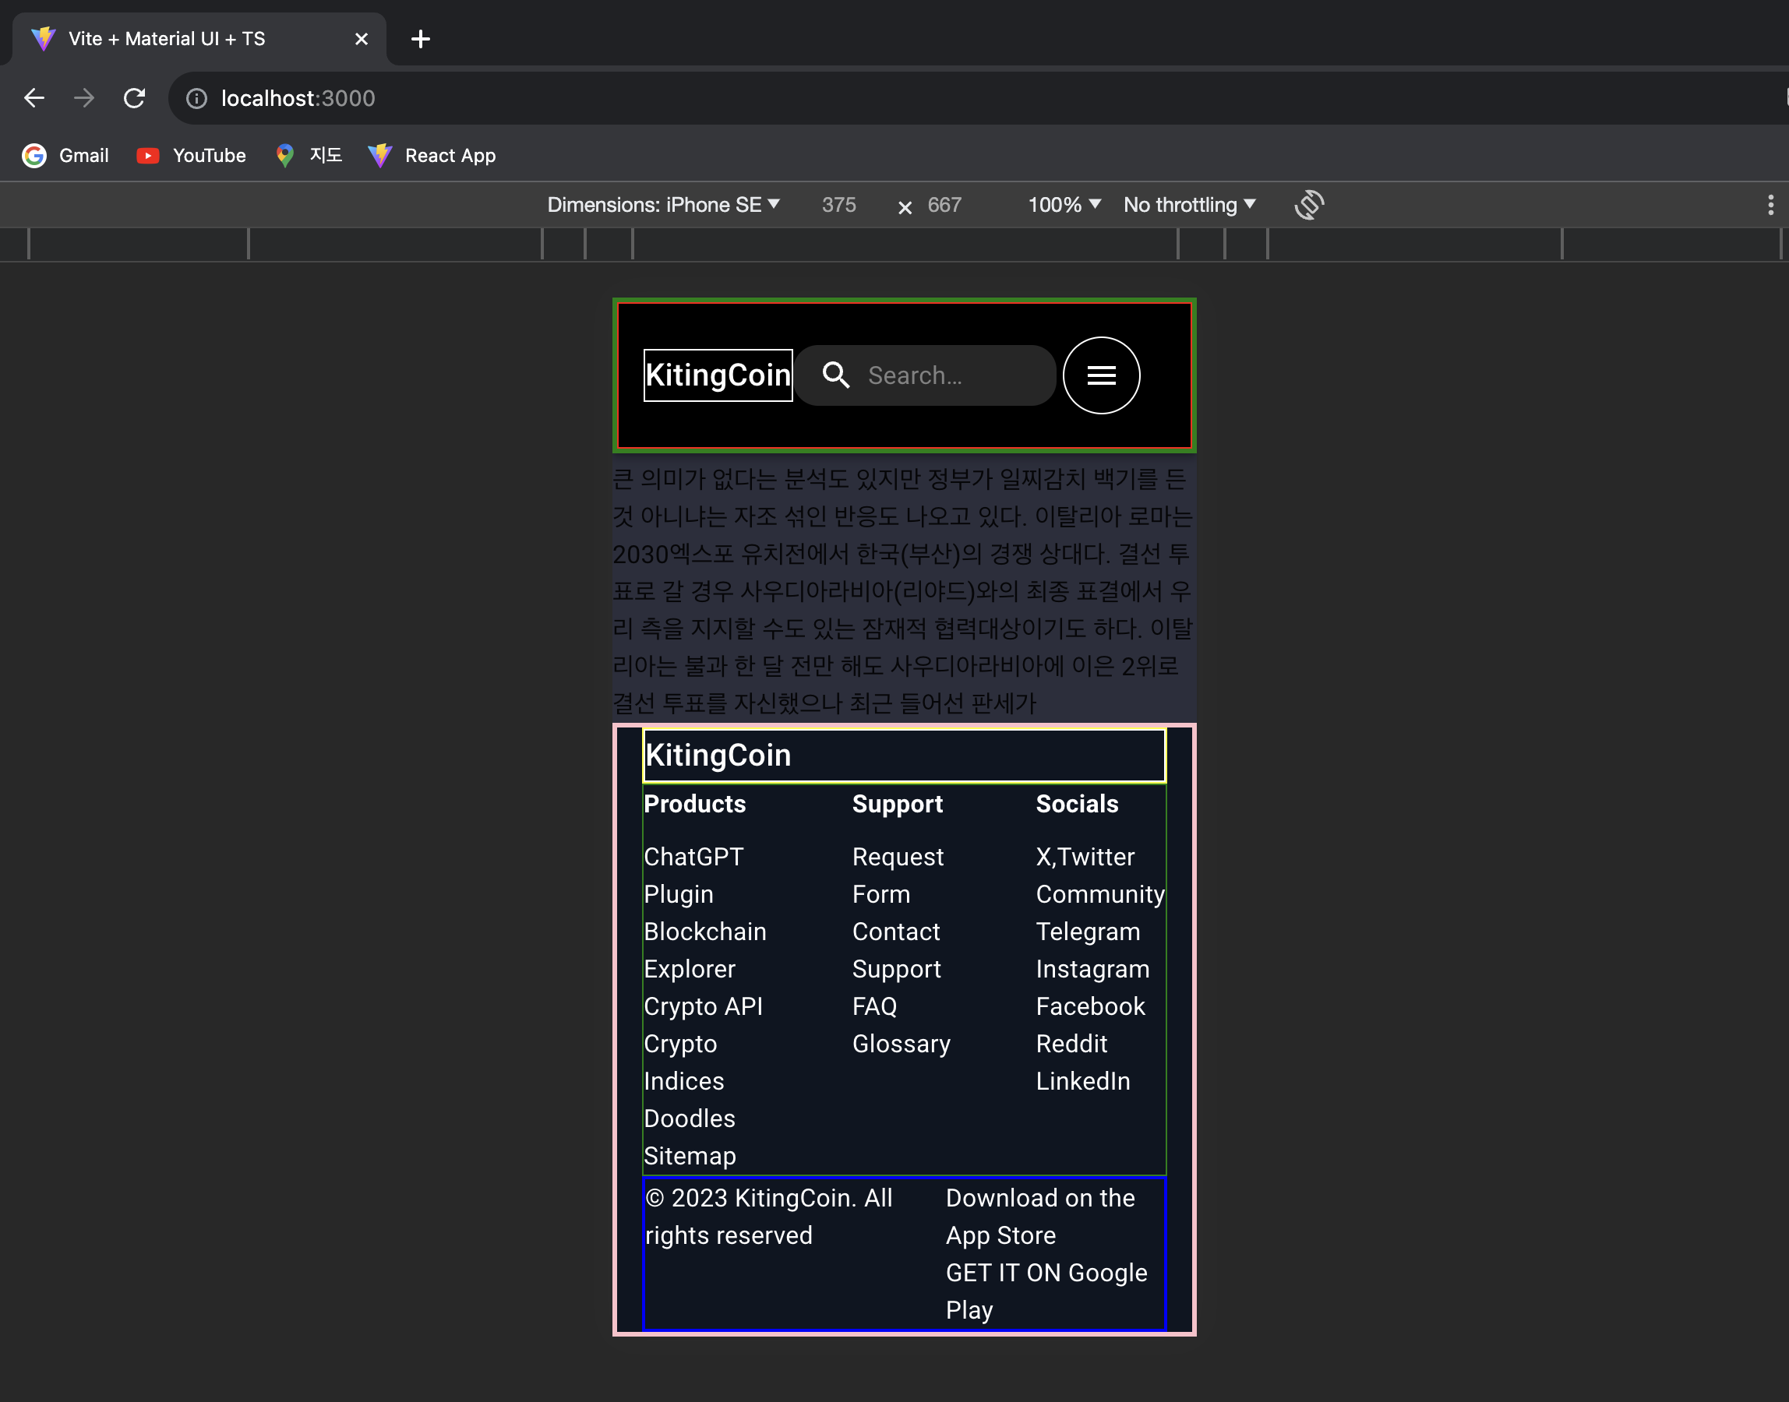
Task: Open a new tab with the plus icon
Action: point(420,39)
